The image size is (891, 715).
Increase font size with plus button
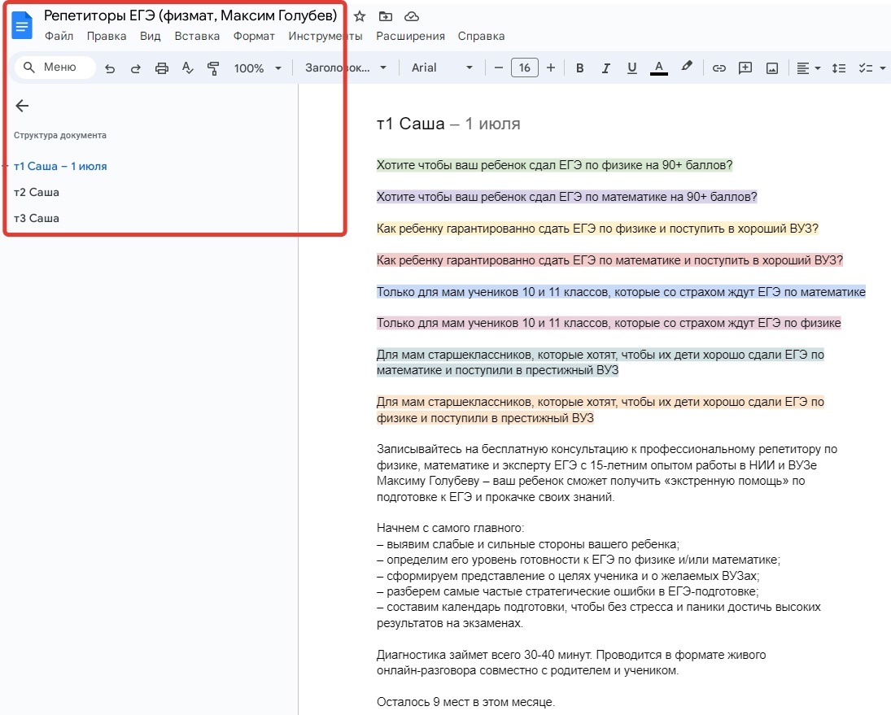coord(551,68)
